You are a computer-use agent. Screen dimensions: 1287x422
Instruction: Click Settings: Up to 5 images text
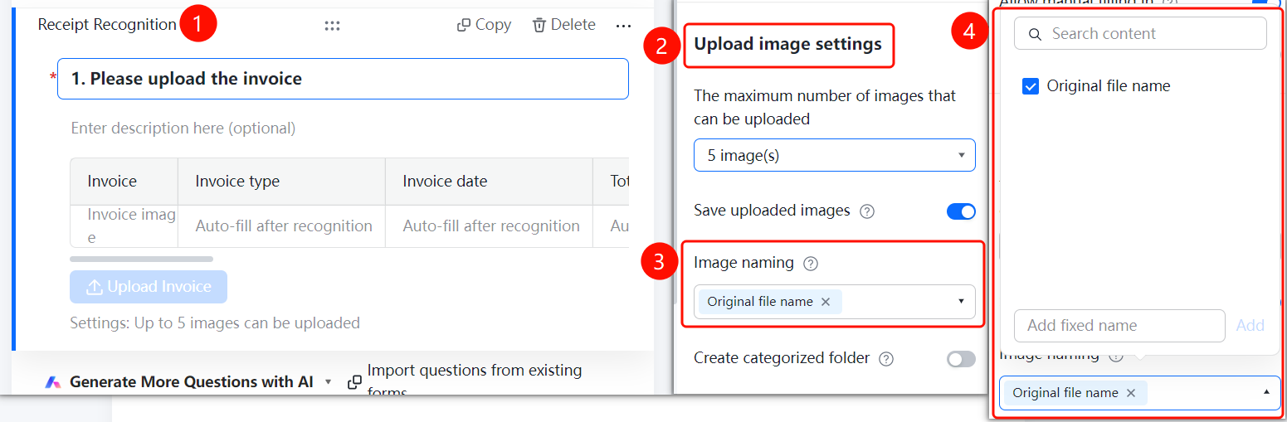[215, 323]
